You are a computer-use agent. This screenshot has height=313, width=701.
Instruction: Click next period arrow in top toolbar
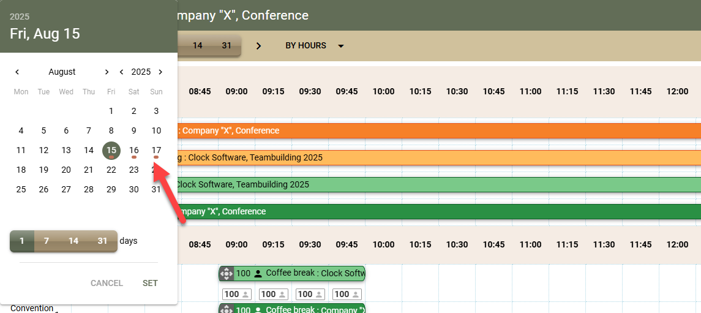pyautogui.click(x=258, y=46)
